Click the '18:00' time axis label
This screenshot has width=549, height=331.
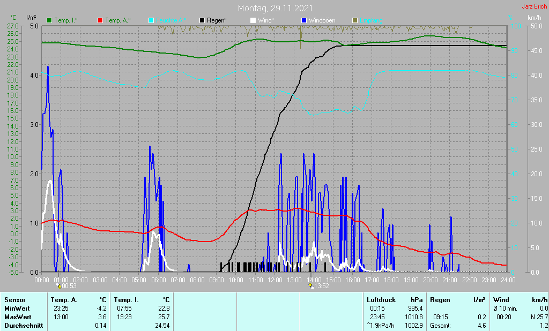point(391,280)
